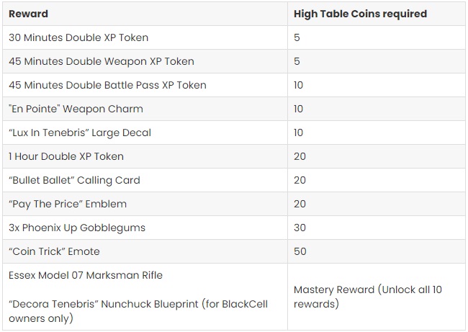The height and width of the screenshot is (332, 468).
Task: Click "Decora Tenebris" Nunchuck Blueprint text
Action: (103, 304)
